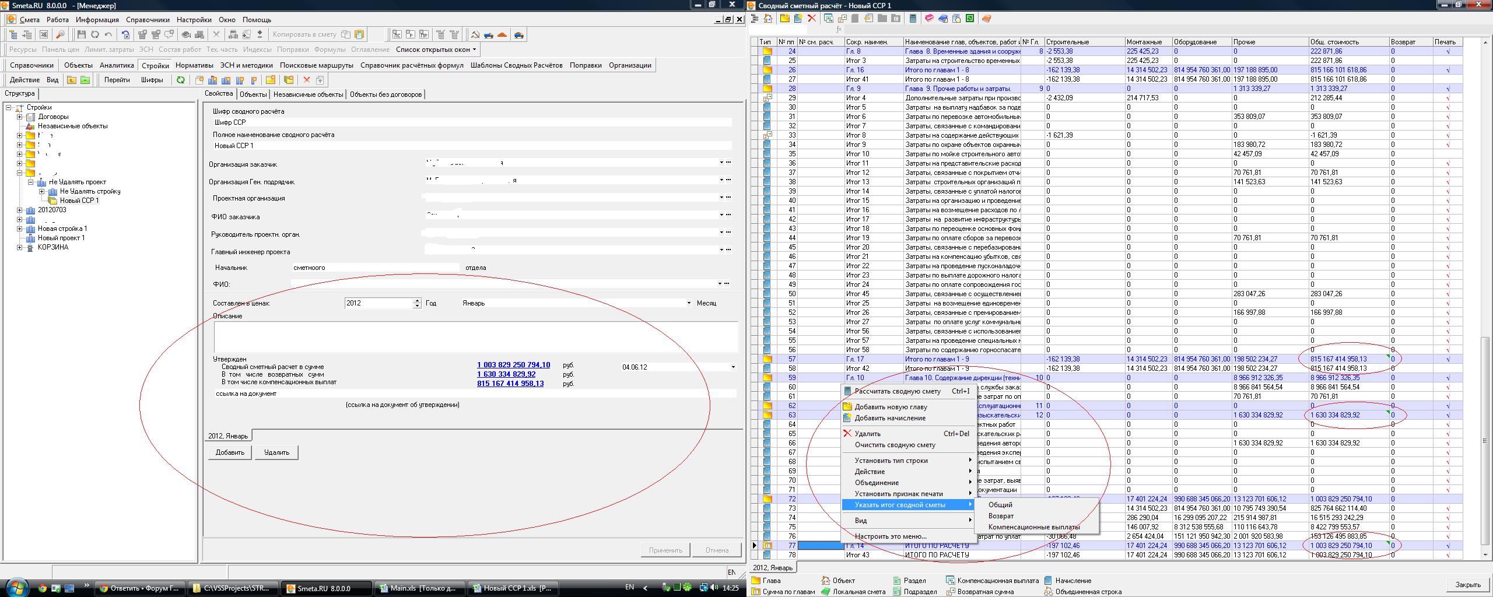Expand the Не Удалять стройку node
1493x597 pixels.
[x=42, y=191]
